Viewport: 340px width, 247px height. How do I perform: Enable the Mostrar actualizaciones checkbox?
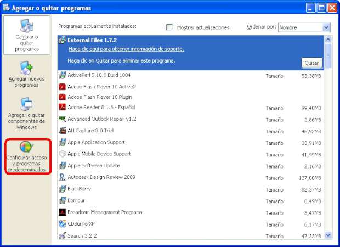pos(169,27)
